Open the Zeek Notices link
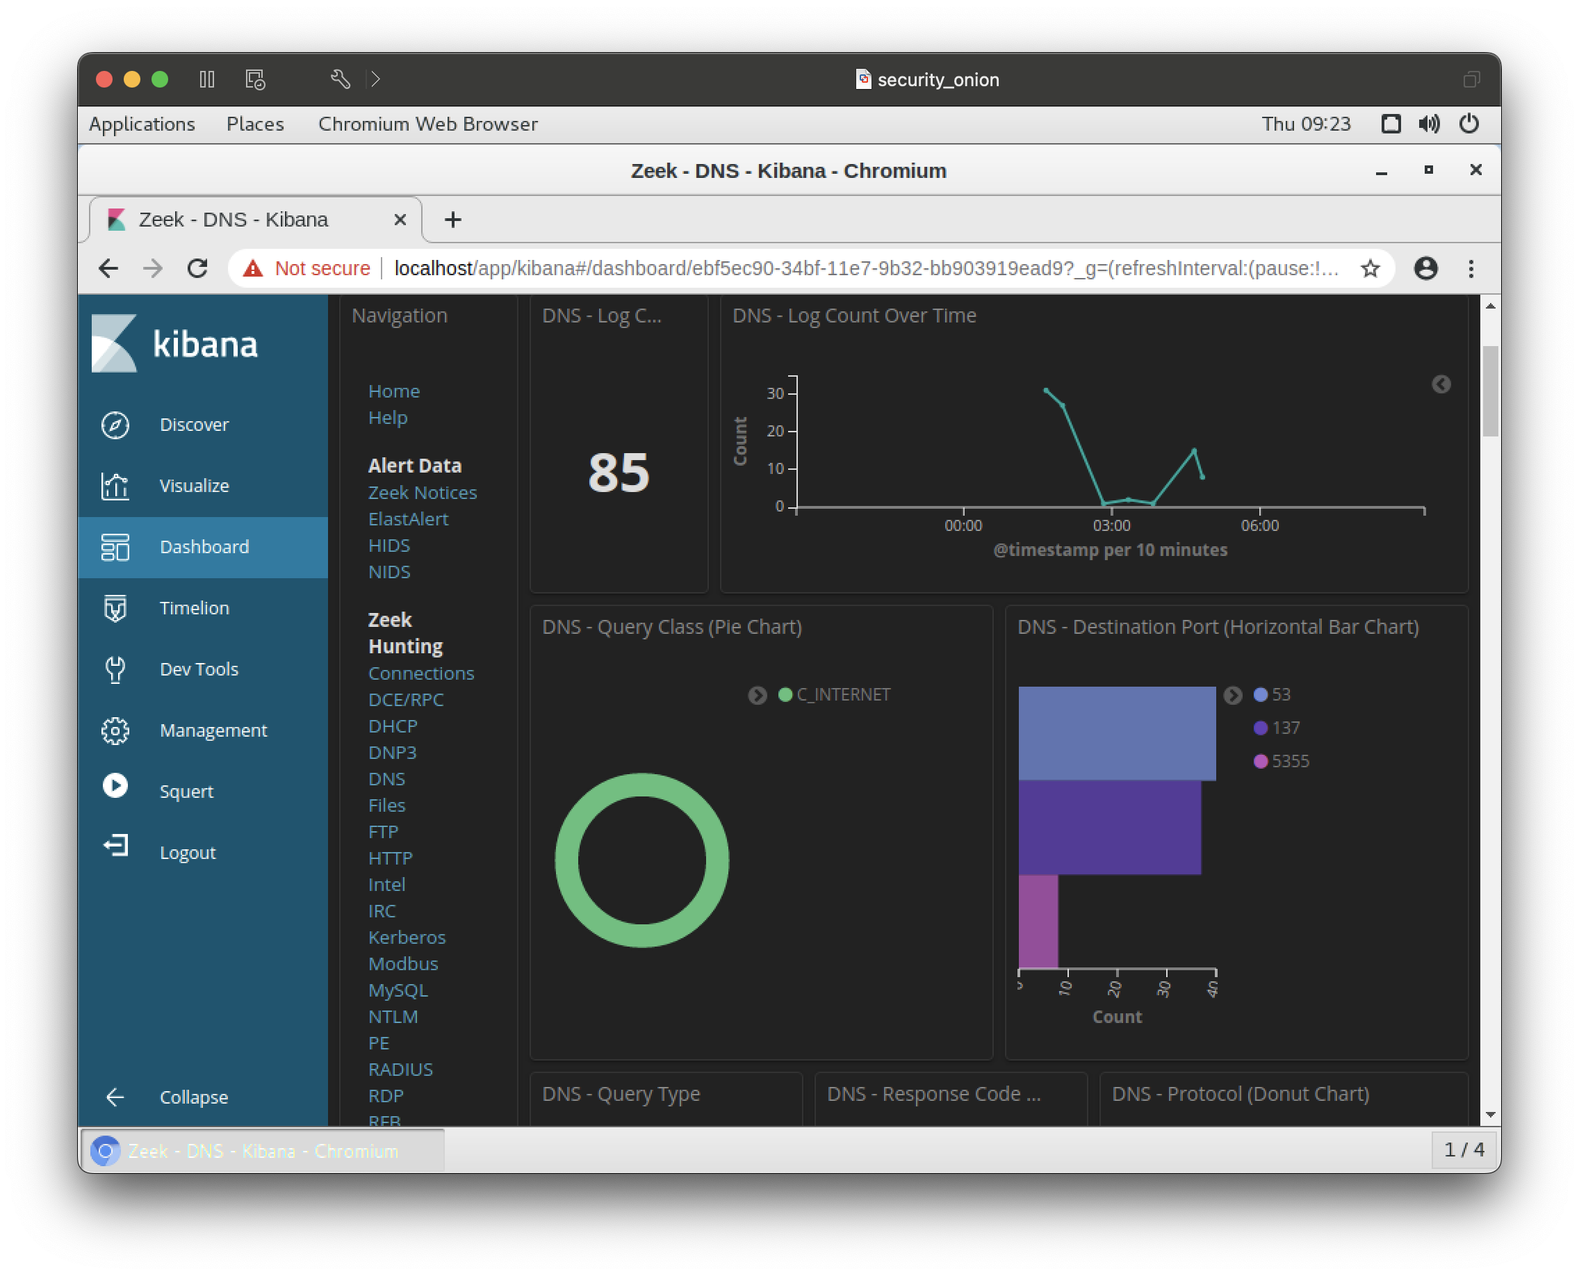The width and height of the screenshot is (1579, 1276). coord(423,493)
